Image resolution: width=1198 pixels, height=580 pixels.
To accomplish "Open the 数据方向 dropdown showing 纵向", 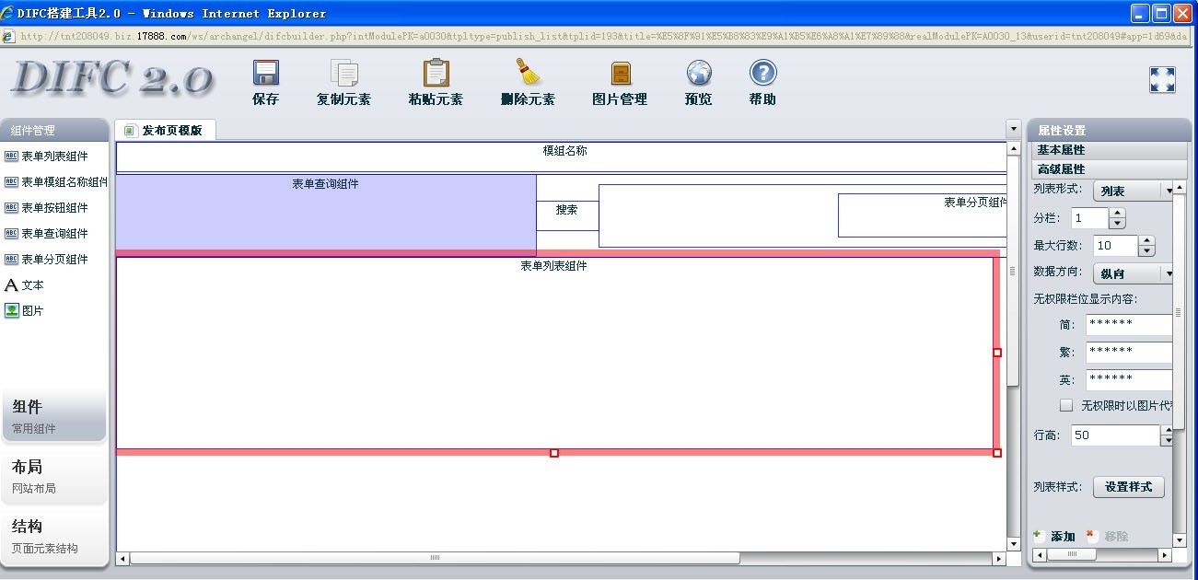I will coord(1133,274).
